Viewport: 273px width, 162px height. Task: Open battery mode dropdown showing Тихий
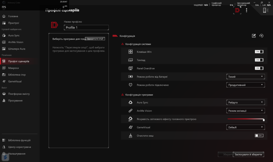(x=246, y=76)
